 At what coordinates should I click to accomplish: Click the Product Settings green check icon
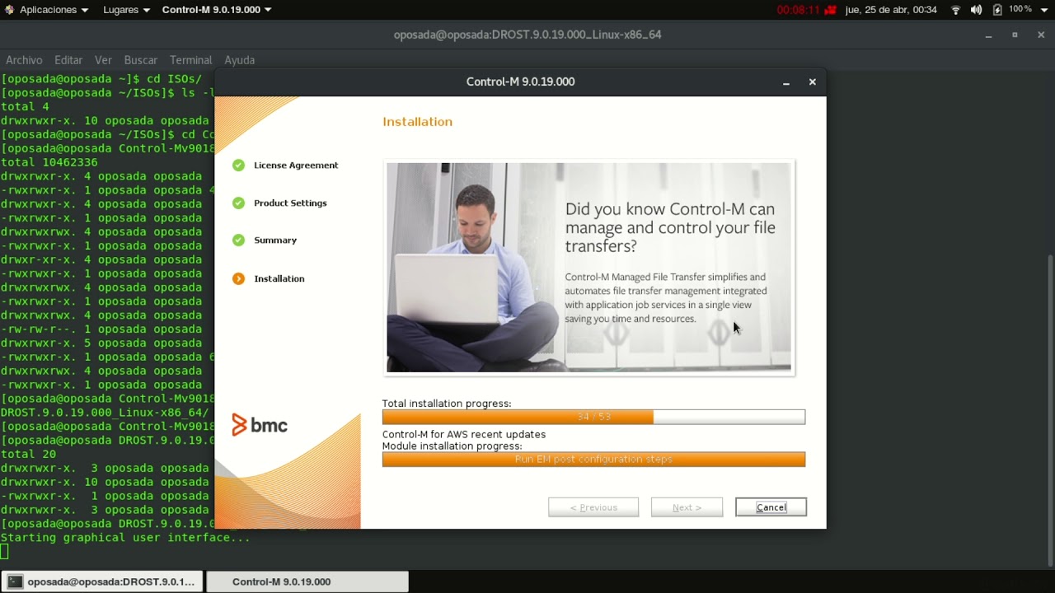pos(238,203)
